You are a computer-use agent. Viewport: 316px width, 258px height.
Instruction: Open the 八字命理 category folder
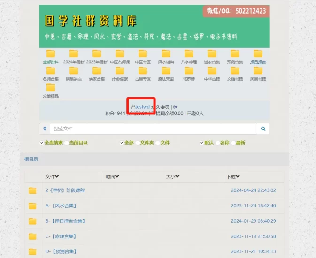pos(189,54)
